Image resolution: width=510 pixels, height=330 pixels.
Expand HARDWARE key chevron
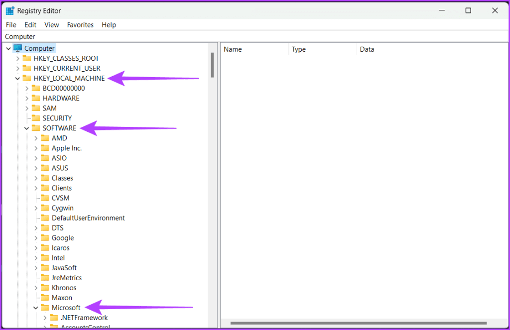(27, 99)
